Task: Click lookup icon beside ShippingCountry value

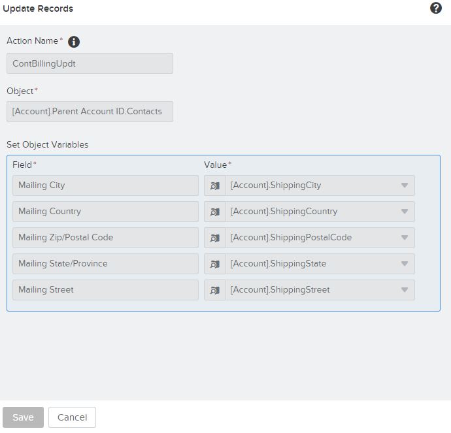Action: pyautogui.click(x=214, y=212)
